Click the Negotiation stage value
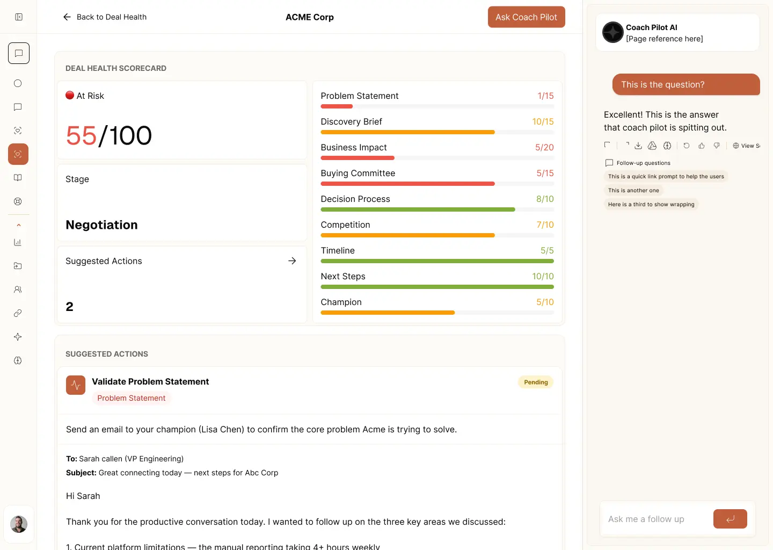This screenshot has width=773, height=550. click(101, 225)
